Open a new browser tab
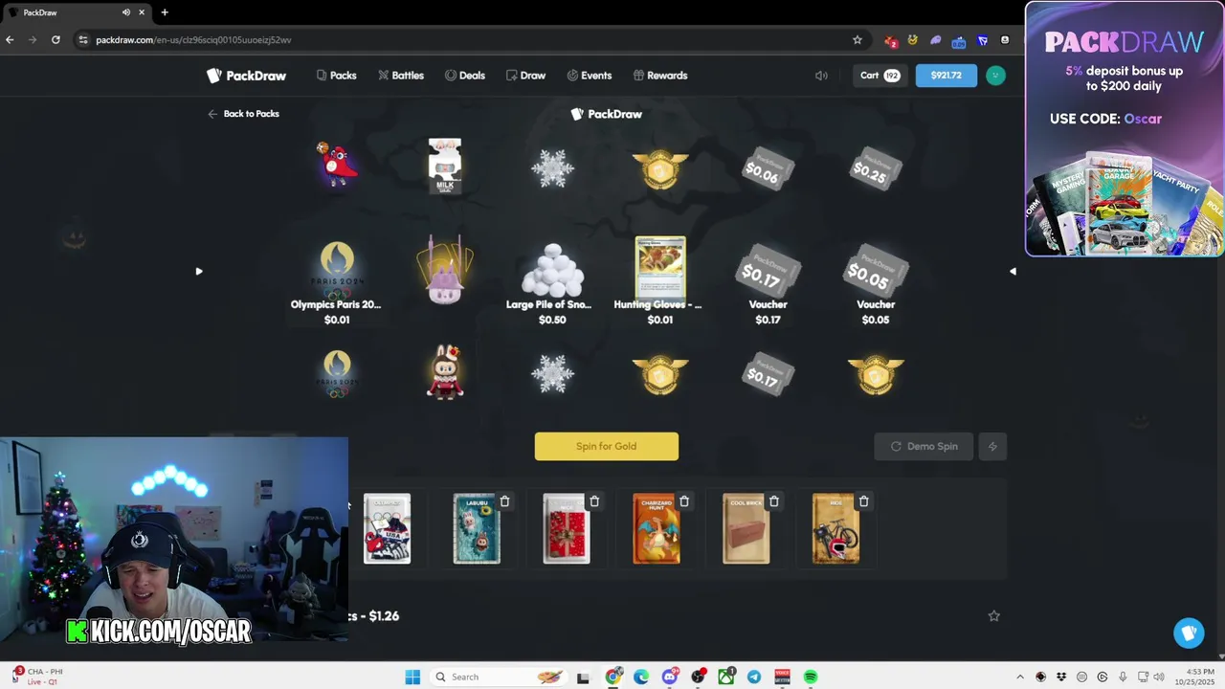Screen dimensions: 1225x689 tap(165, 12)
